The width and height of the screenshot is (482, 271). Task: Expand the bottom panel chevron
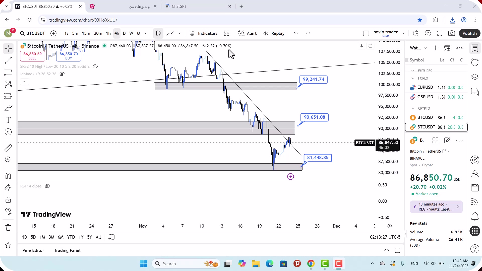386,250
